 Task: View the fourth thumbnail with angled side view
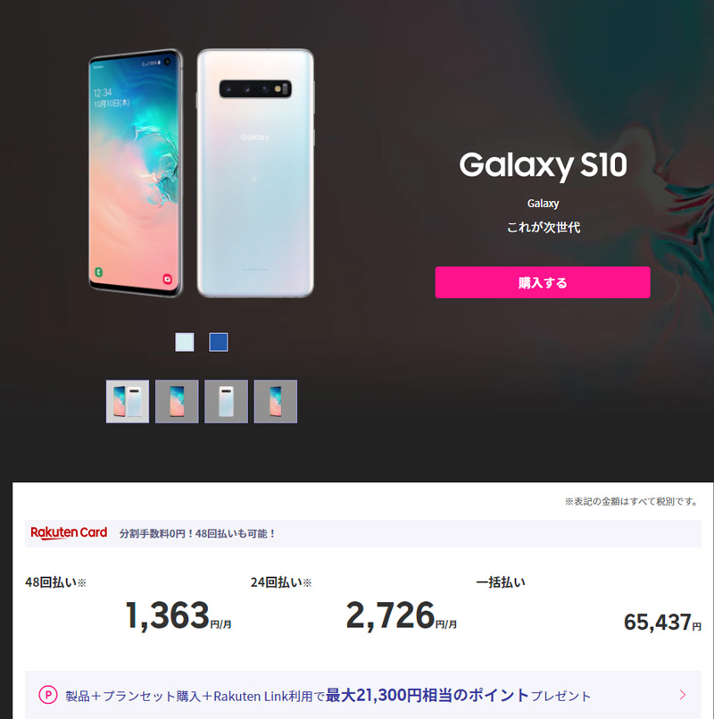276,401
